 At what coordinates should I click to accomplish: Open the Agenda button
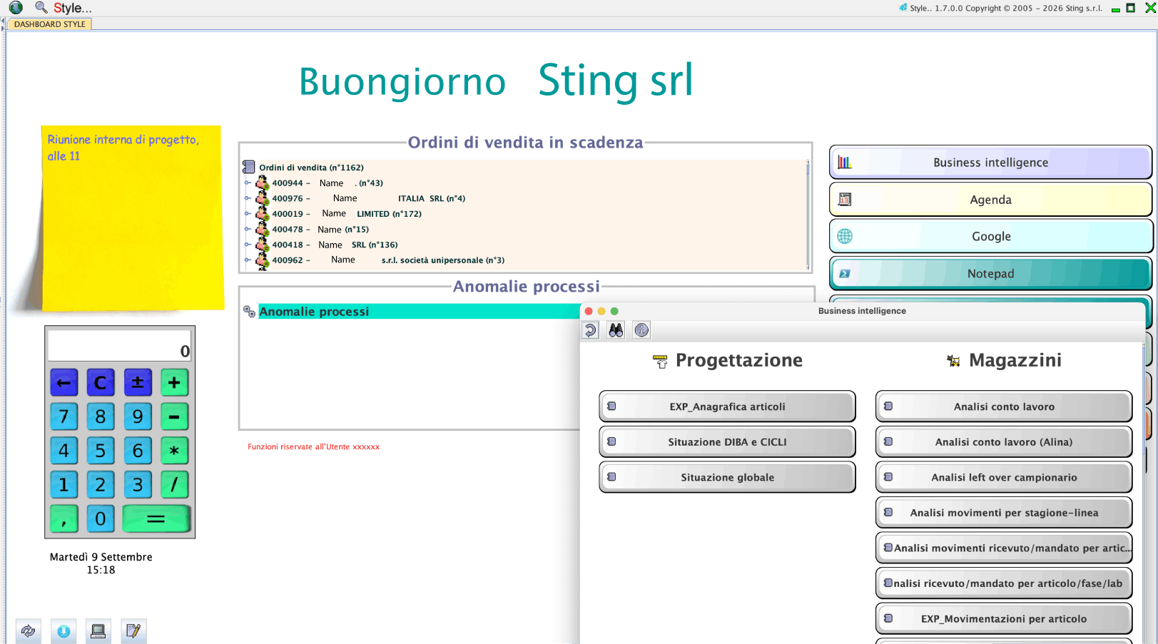click(x=990, y=200)
